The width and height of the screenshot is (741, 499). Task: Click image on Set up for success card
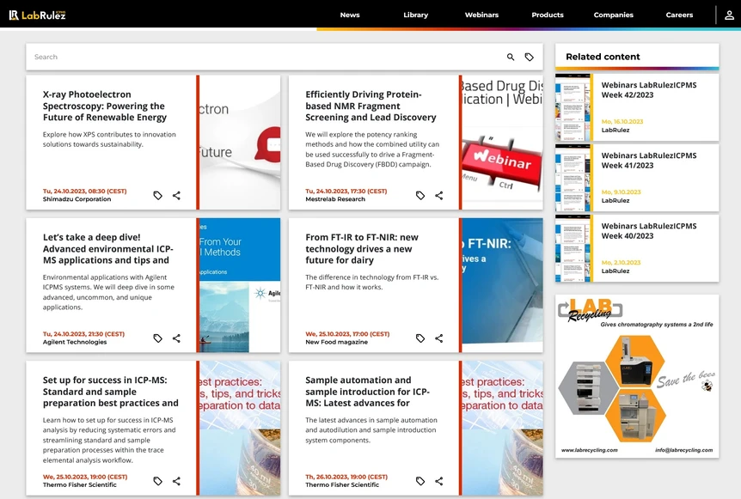(x=240, y=429)
